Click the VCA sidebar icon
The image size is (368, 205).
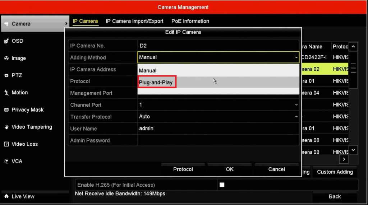pos(6,162)
